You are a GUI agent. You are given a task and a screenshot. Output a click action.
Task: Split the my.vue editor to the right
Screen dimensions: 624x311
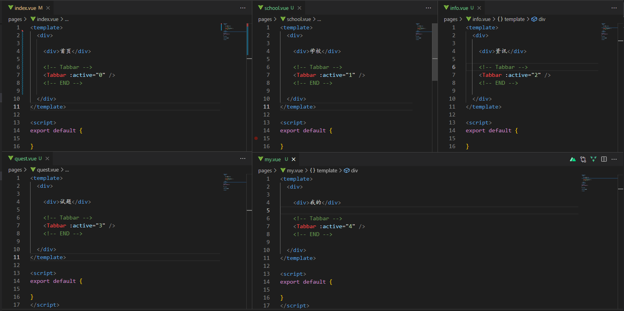coord(604,159)
